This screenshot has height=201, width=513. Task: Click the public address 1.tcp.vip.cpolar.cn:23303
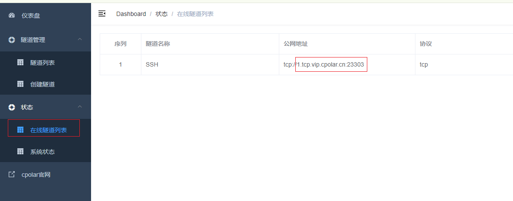(330, 64)
